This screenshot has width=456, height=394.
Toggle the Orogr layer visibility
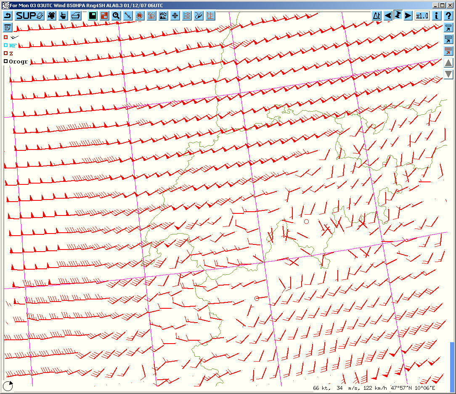(x=6, y=61)
